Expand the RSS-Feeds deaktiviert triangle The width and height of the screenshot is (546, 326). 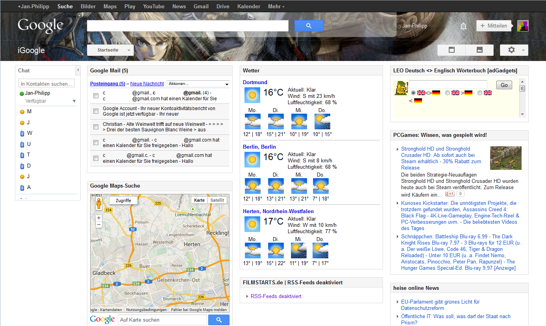pyautogui.click(x=247, y=297)
